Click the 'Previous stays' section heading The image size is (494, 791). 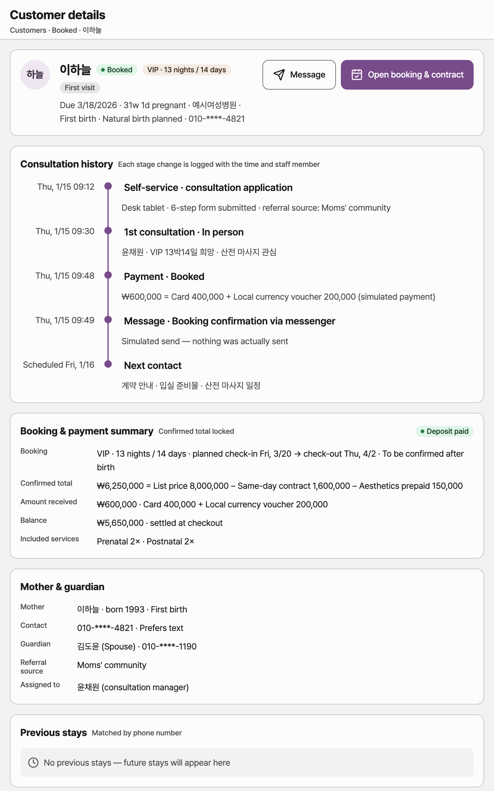[54, 733]
